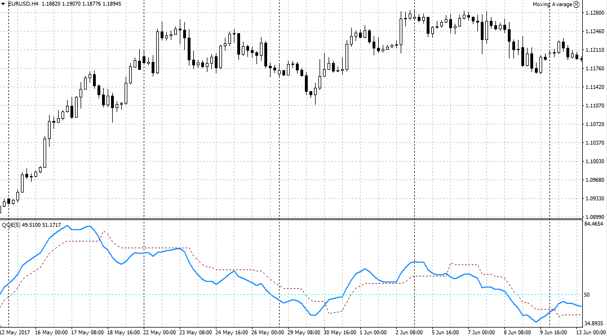Screen dimensions: 607x336
Task: Click the 50 level on QQE scale
Action: tap(588, 294)
